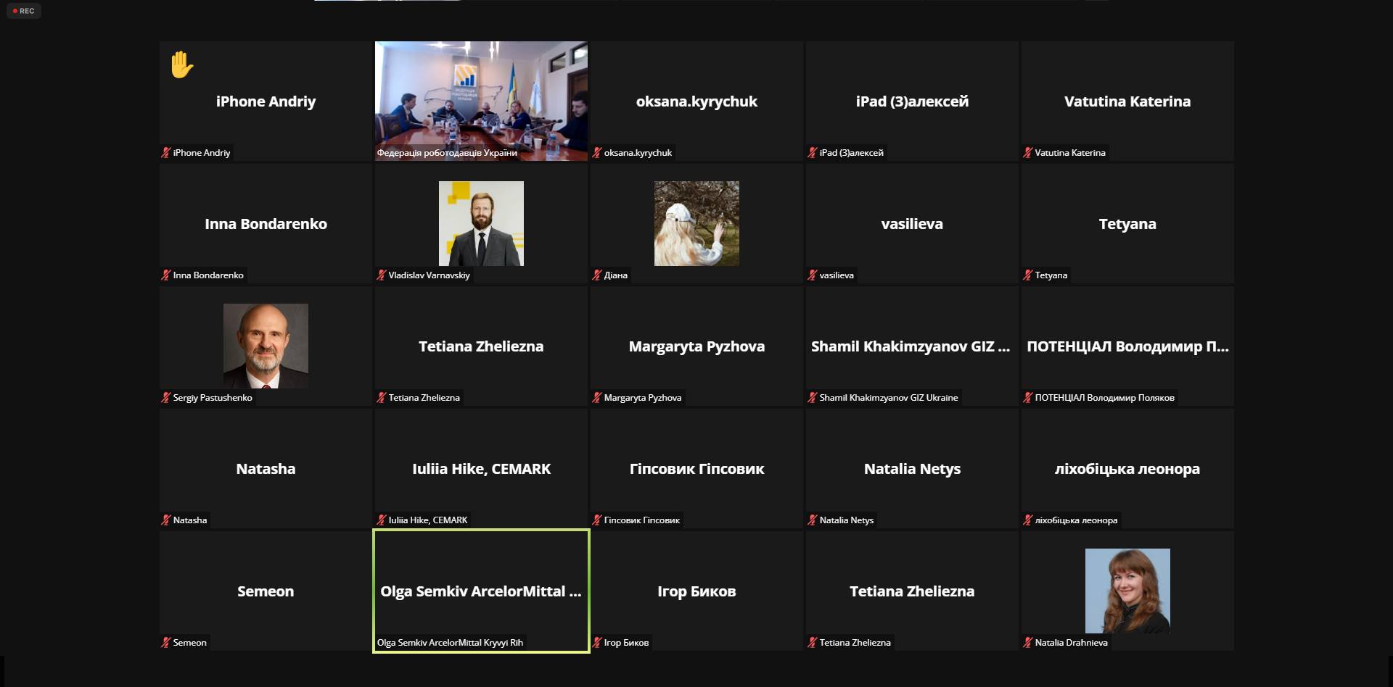Click the muted mic icon beside Margaryta Pyzhova label

[x=597, y=398]
